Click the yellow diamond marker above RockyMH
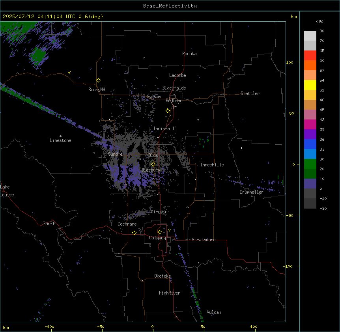Viewport: 340px width, 332px height. point(99,80)
